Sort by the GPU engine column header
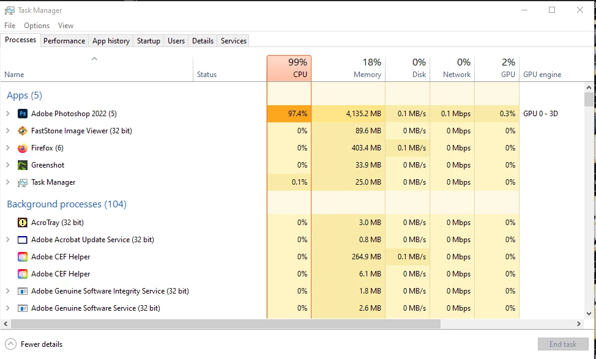The height and width of the screenshot is (359, 596). [x=551, y=68]
